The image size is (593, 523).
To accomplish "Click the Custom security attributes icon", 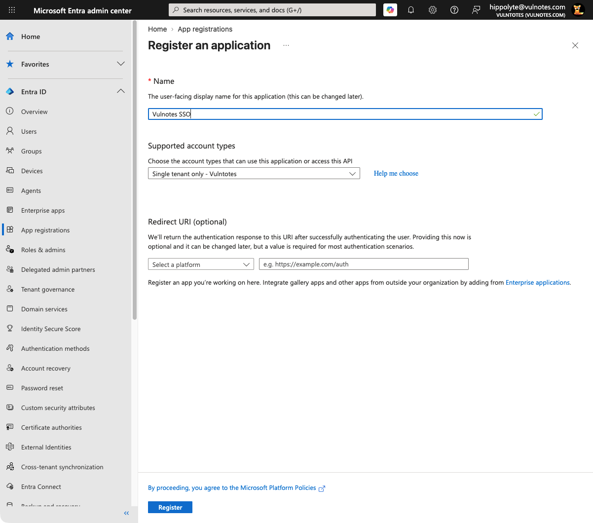I will (x=10, y=407).
